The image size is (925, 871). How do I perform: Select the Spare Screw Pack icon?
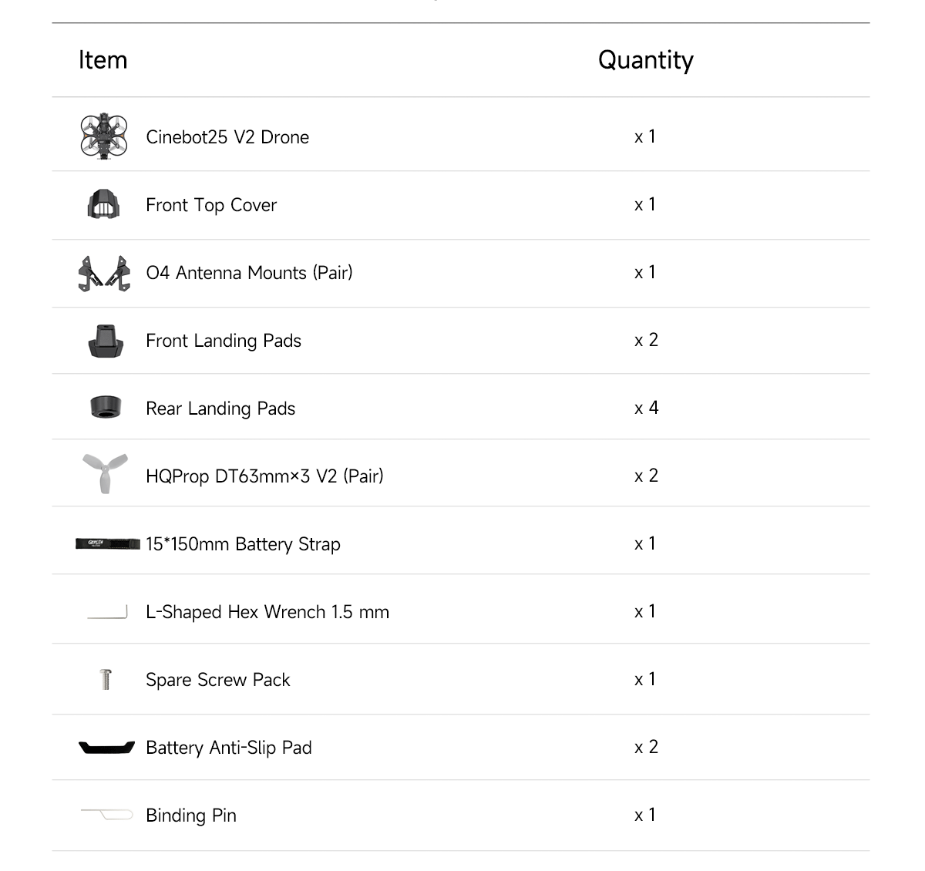click(x=106, y=679)
